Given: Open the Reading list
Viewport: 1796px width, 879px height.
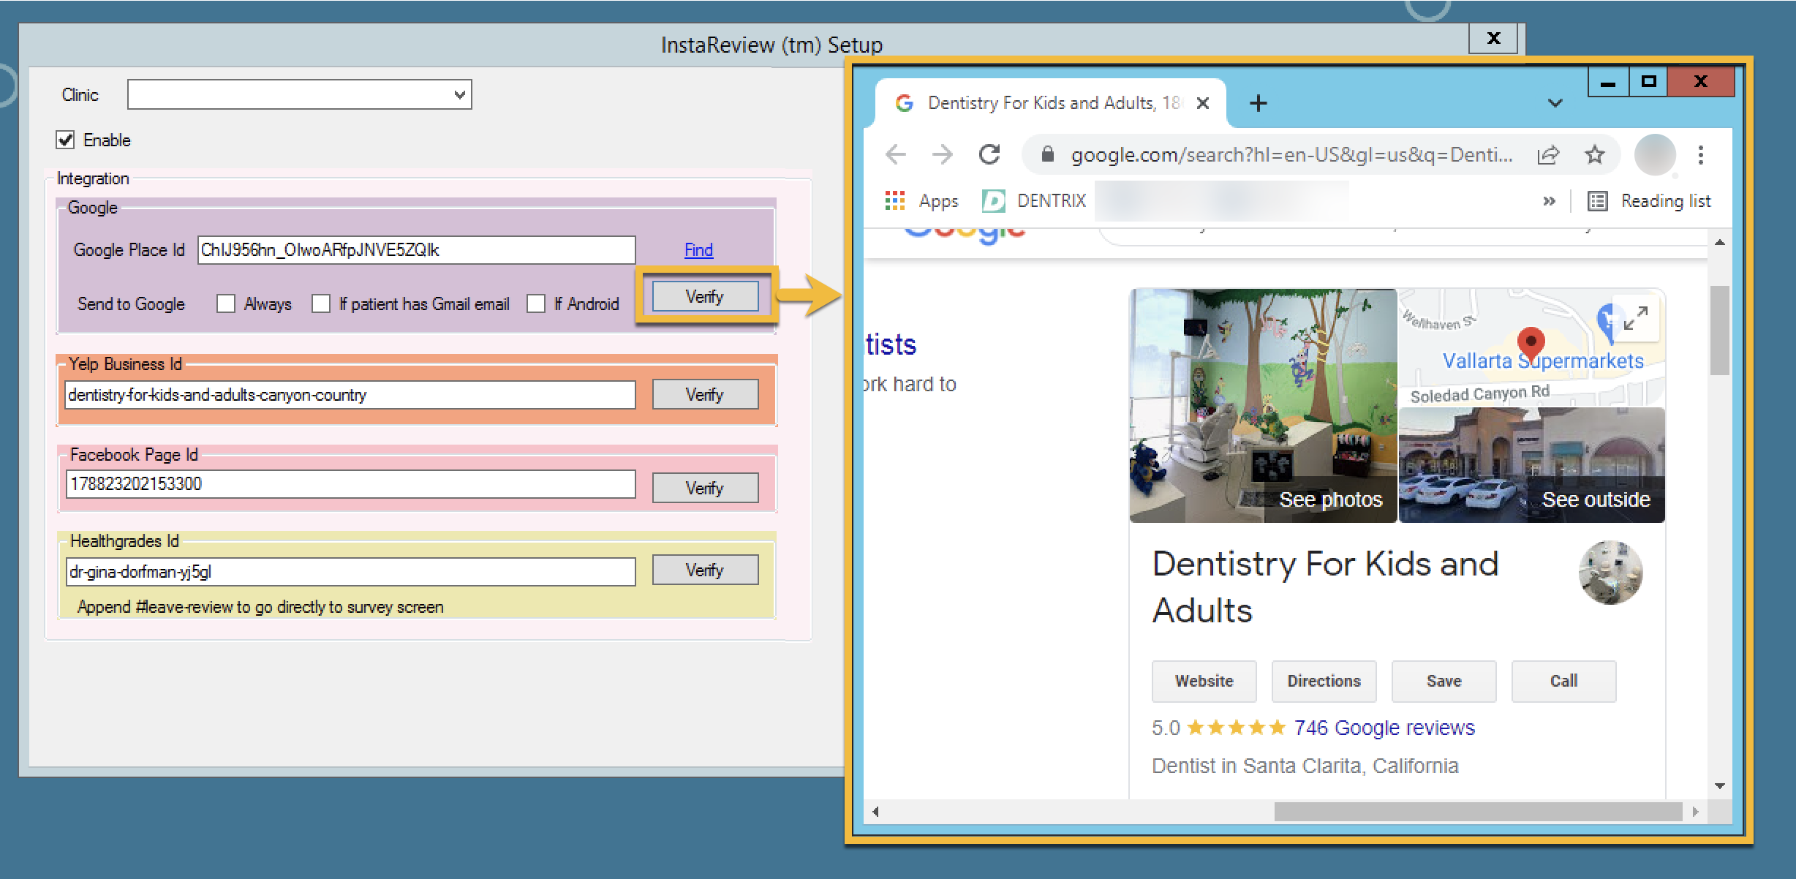Looking at the screenshot, I should point(1650,200).
